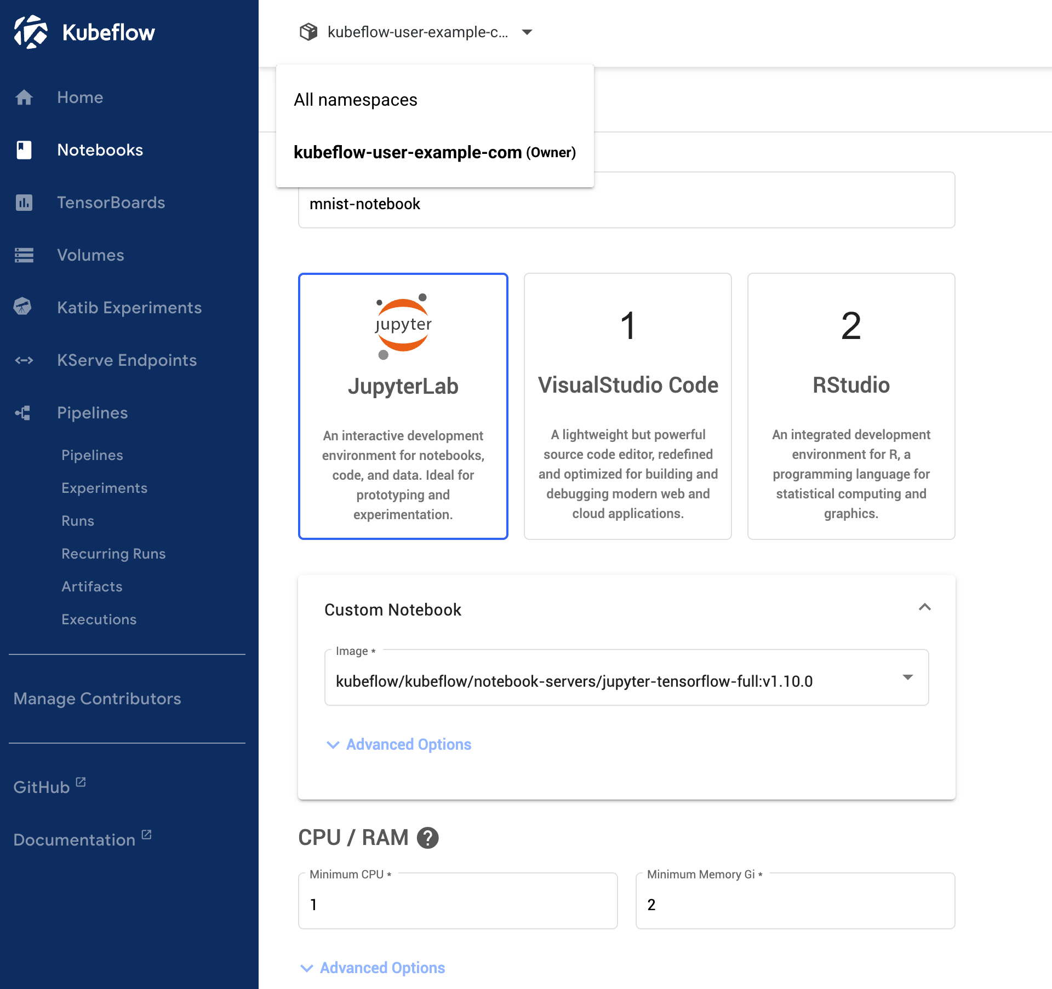Viewport: 1052px width, 989px height.
Task: Click the mnist-notebook name field
Action: (x=626, y=204)
